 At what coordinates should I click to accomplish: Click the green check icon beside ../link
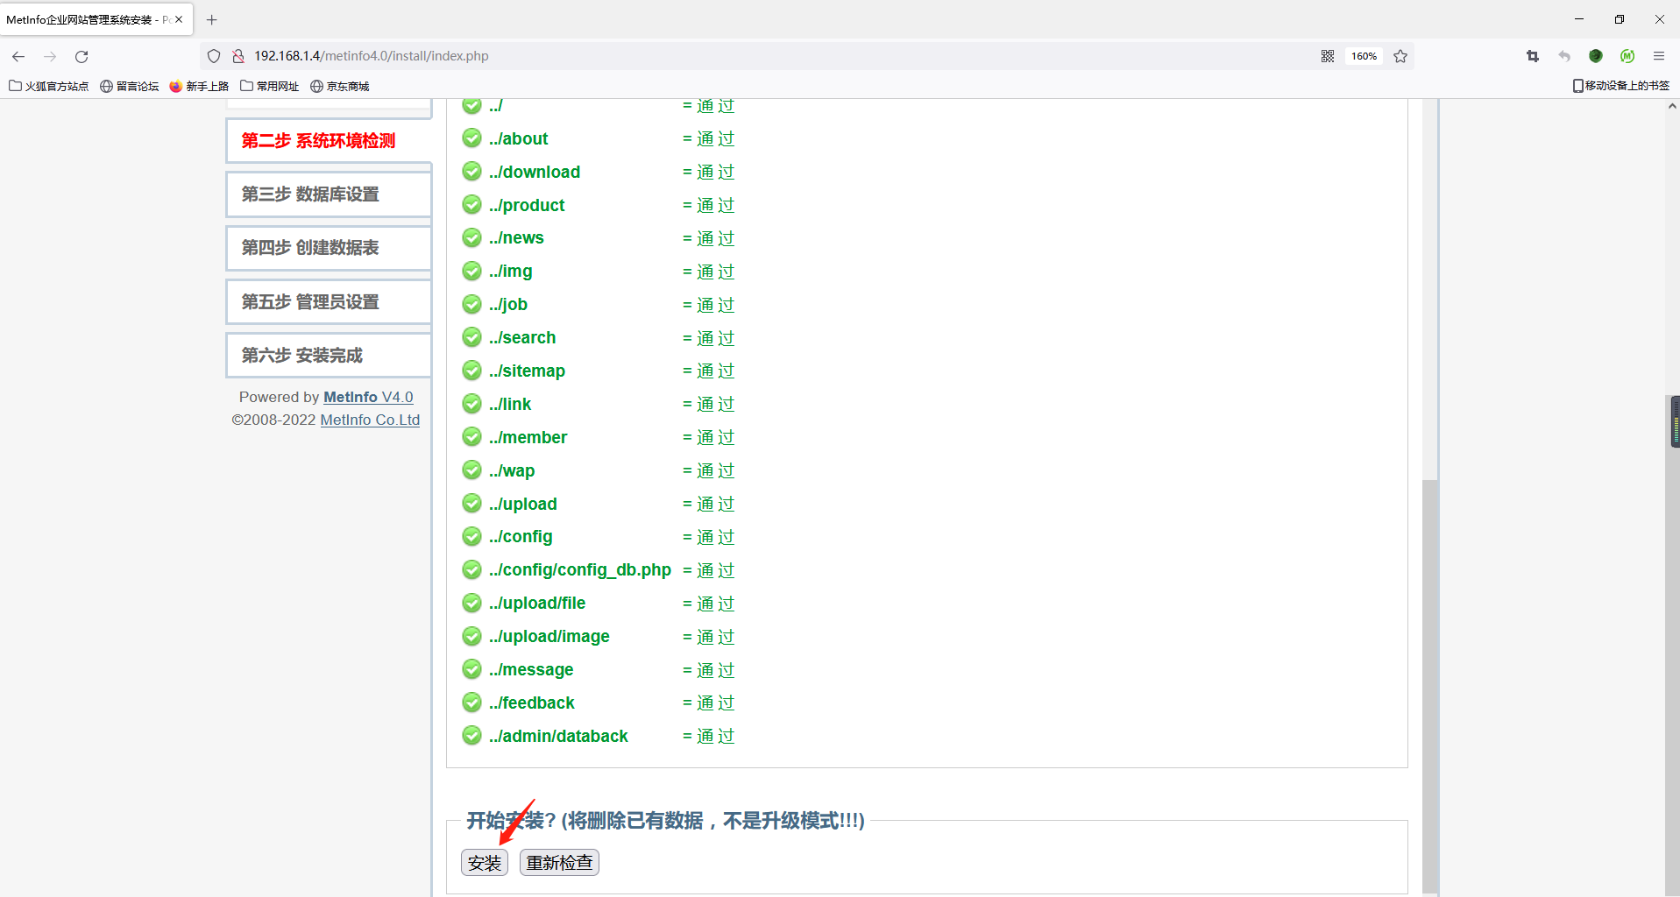point(472,404)
